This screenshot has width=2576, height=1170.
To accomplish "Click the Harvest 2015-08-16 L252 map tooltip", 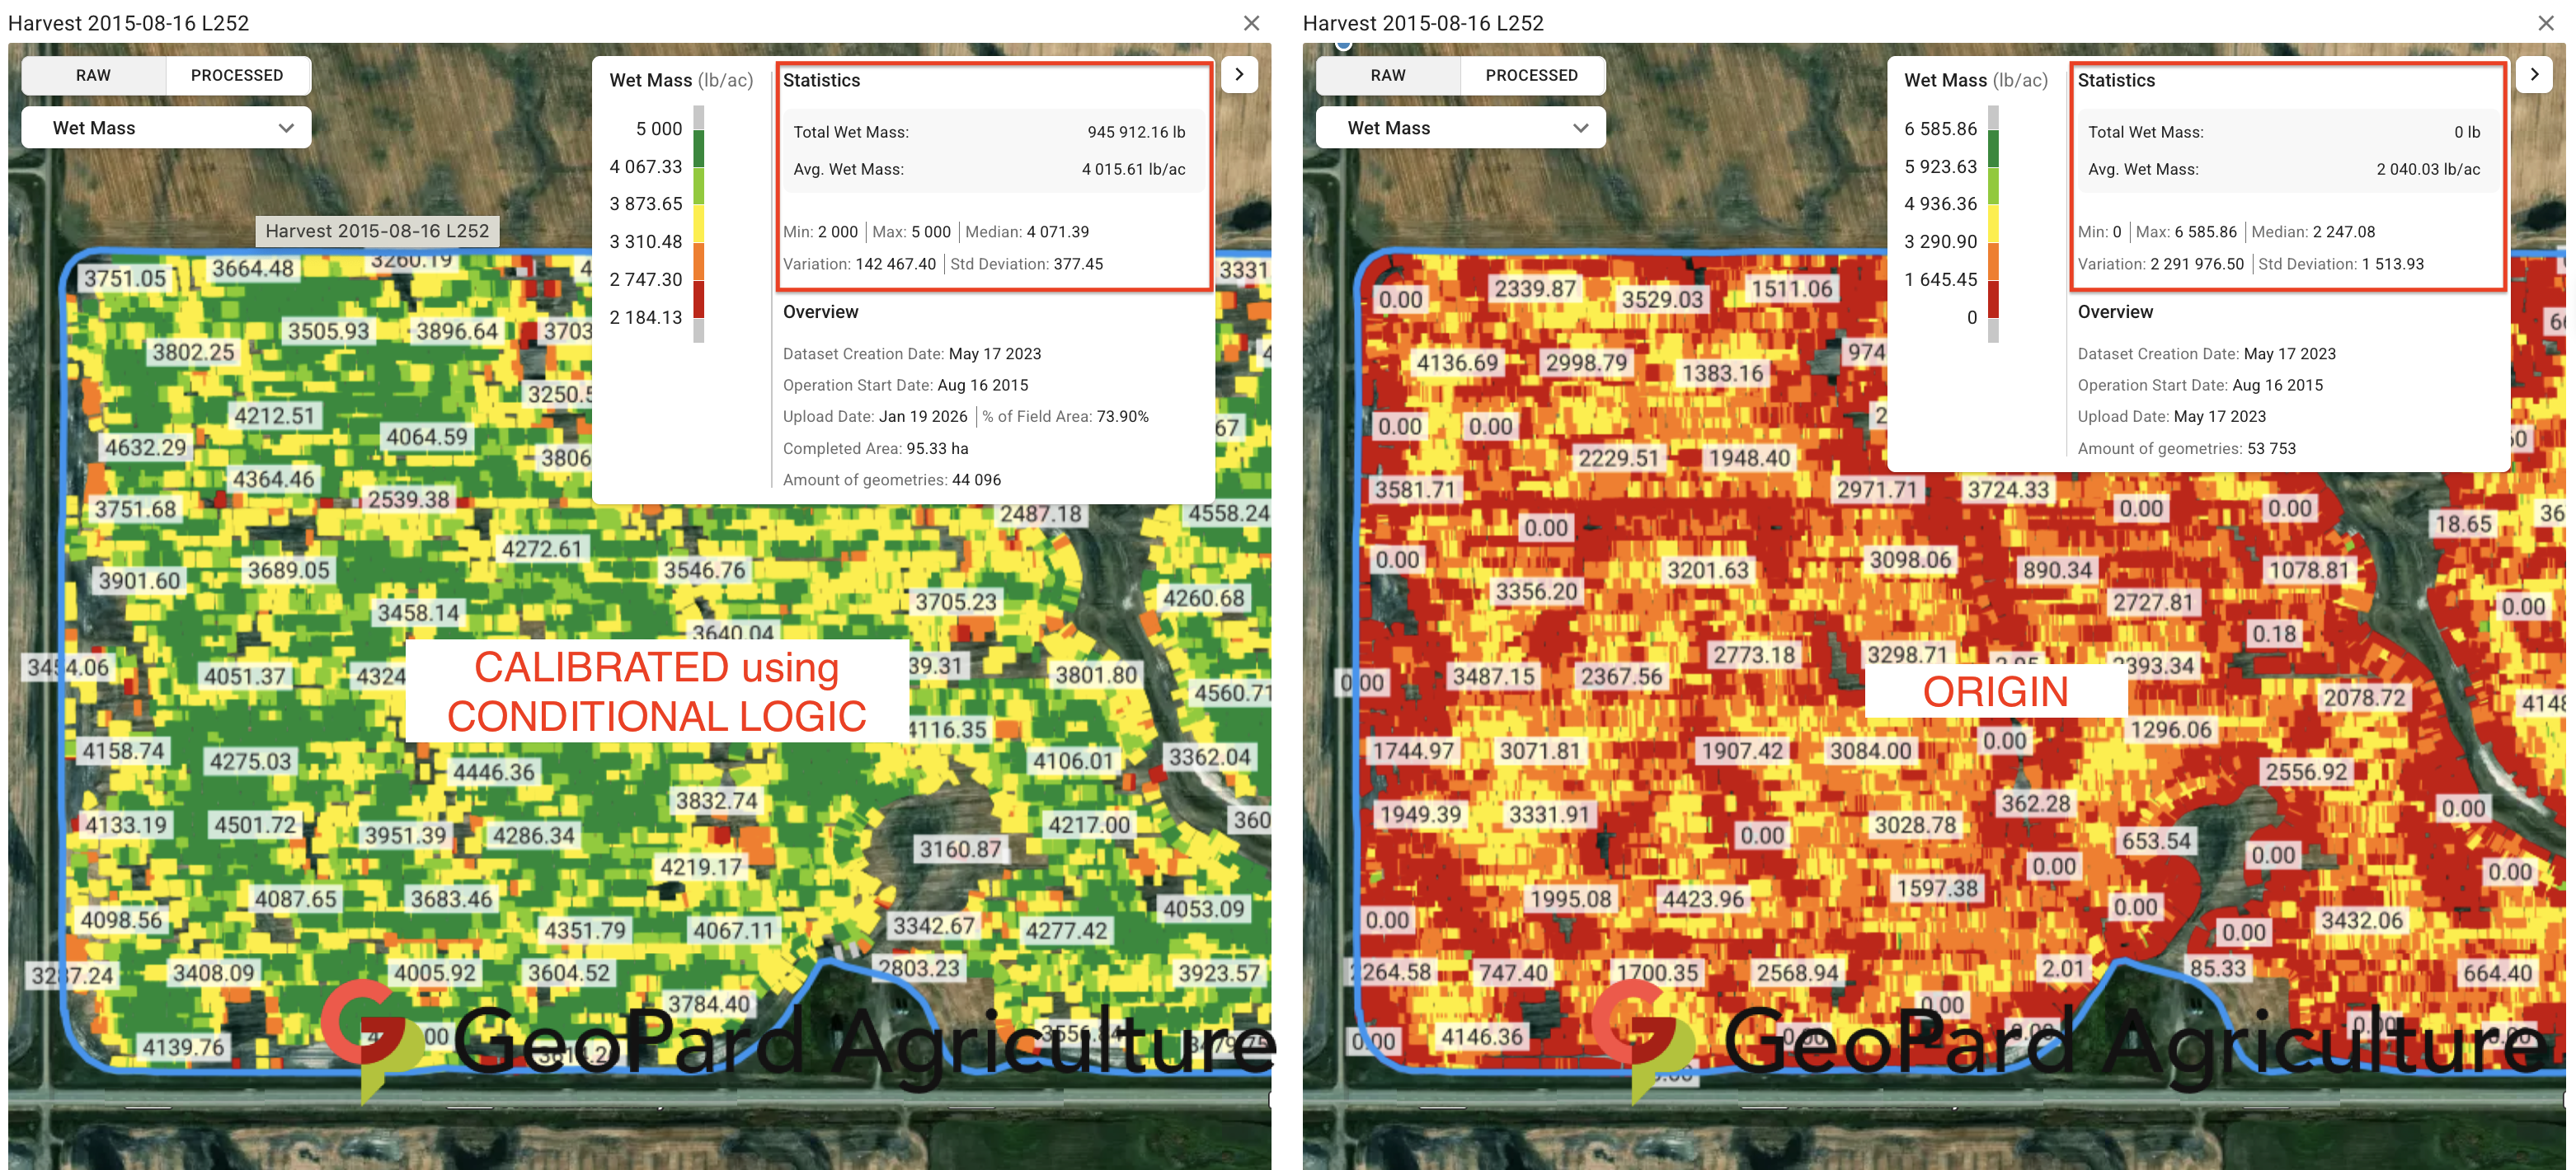I will click(x=377, y=231).
